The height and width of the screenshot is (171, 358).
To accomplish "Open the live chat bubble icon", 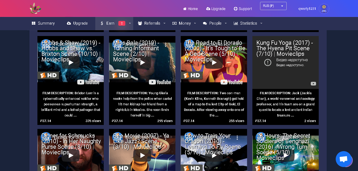I will coord(343,159).
